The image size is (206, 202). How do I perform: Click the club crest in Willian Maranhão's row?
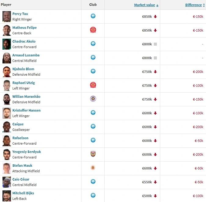tap(93, 99)
